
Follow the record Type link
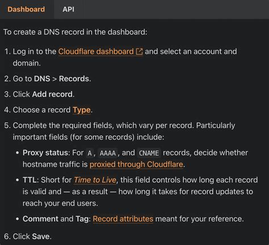click(x=82, y=110)
